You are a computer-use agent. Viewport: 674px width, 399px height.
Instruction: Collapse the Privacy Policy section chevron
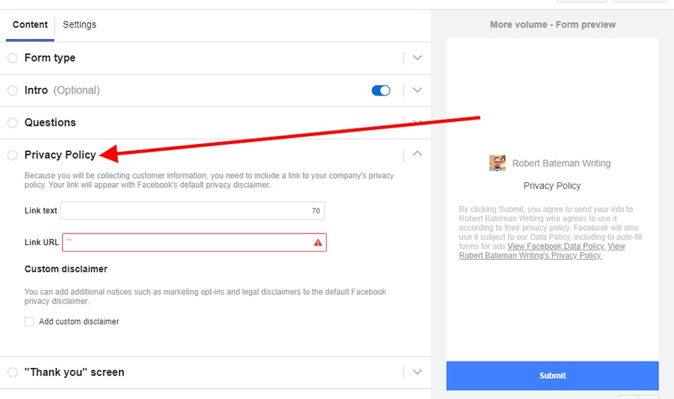point(417,153)
